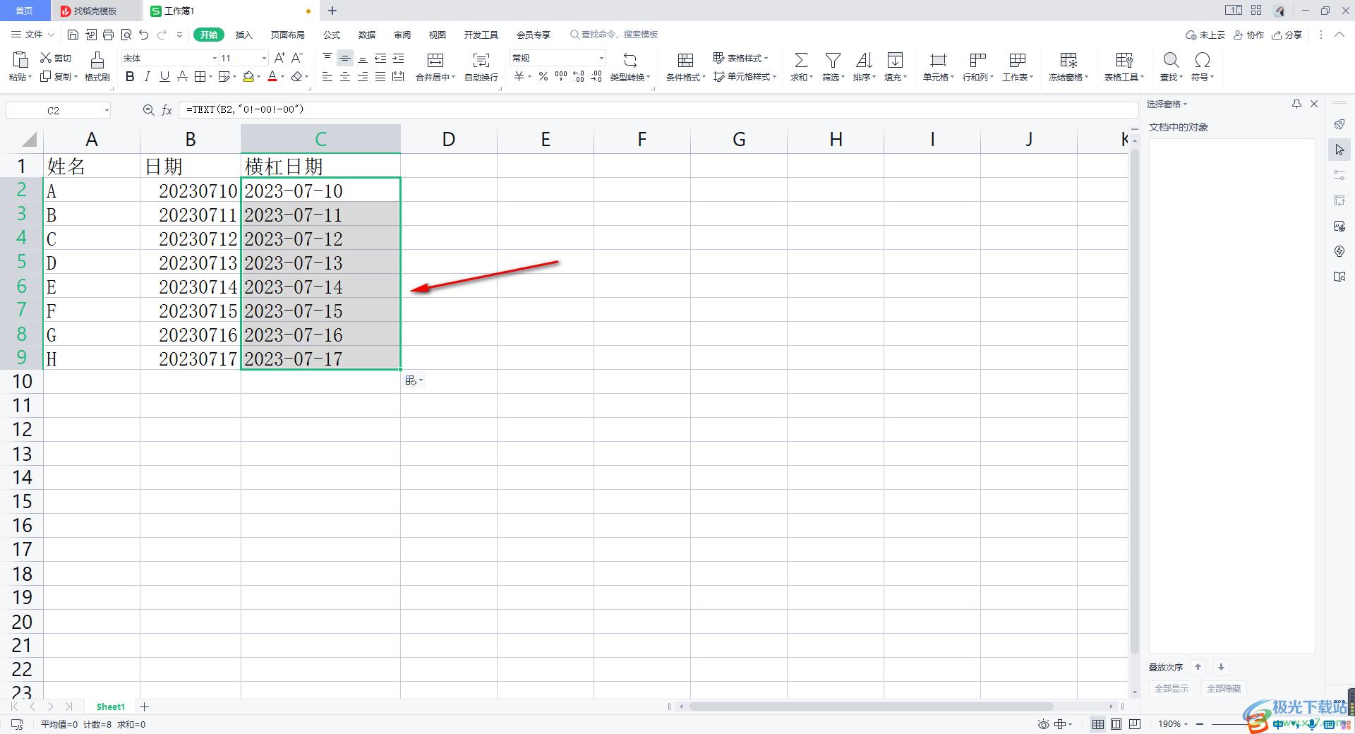Click the add new sheet plus button
Viewport: 1355px width, 734px height.
pos(144,706)
